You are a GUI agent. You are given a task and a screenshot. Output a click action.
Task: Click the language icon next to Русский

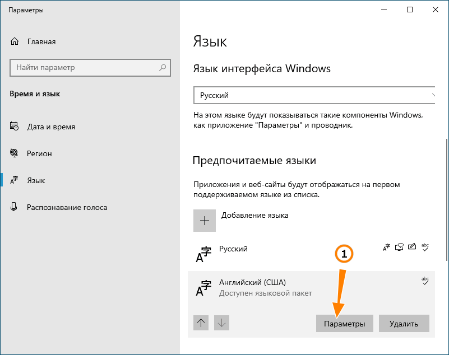pyautogui.click(x=203, y=254)
